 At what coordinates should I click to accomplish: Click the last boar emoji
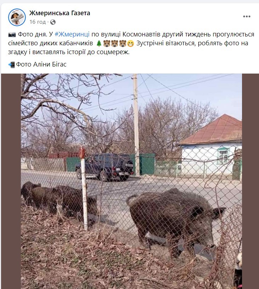[x=122, y=44]
